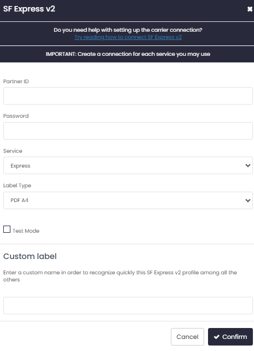Click the Service field label

tap(13, 151)
